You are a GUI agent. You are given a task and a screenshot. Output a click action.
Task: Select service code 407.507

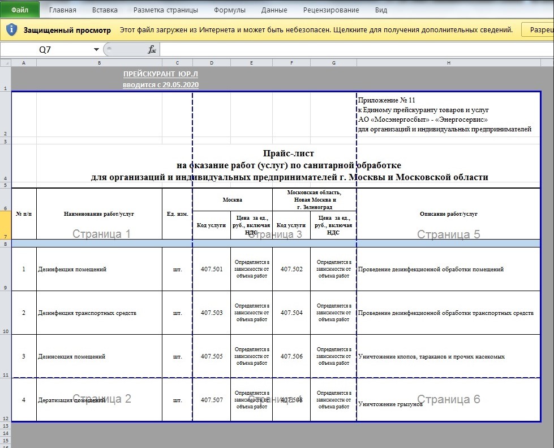tap(212, 400)
